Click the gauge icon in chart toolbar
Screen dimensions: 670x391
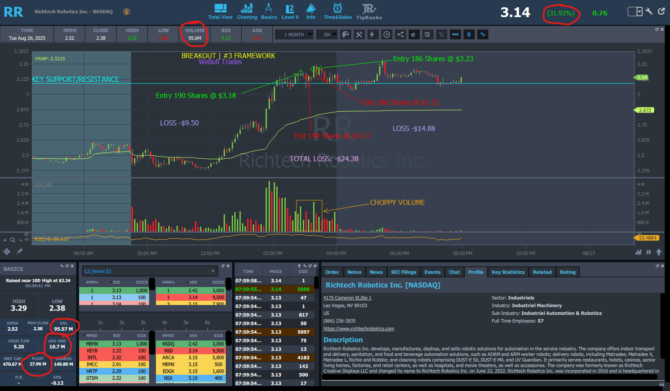tap(386, 35)
